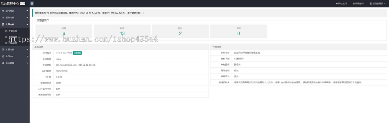389x123 pixels.
Task: Open the 超级管理员 dropdown arrow
Action: pos(385,3)
